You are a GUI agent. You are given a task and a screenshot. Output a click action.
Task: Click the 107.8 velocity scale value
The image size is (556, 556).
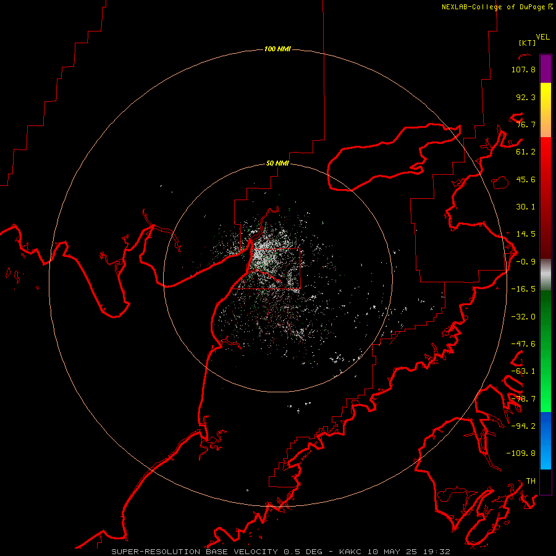point(523,69)
